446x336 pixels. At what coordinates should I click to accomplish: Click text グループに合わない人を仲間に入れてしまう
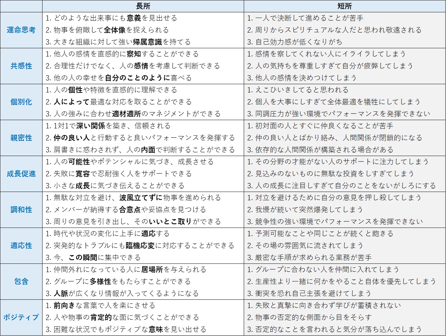pyautogui.click(x=327, y=269)
